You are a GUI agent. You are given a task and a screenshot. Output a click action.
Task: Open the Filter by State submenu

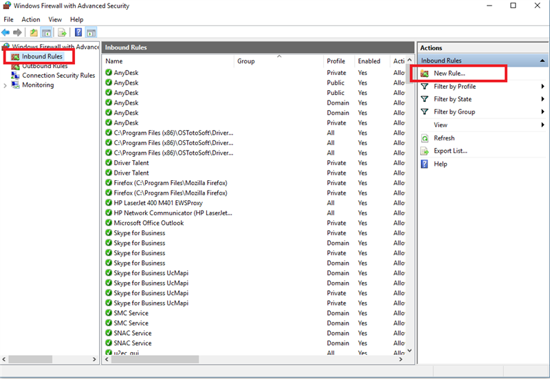click(x=452, y=99)
